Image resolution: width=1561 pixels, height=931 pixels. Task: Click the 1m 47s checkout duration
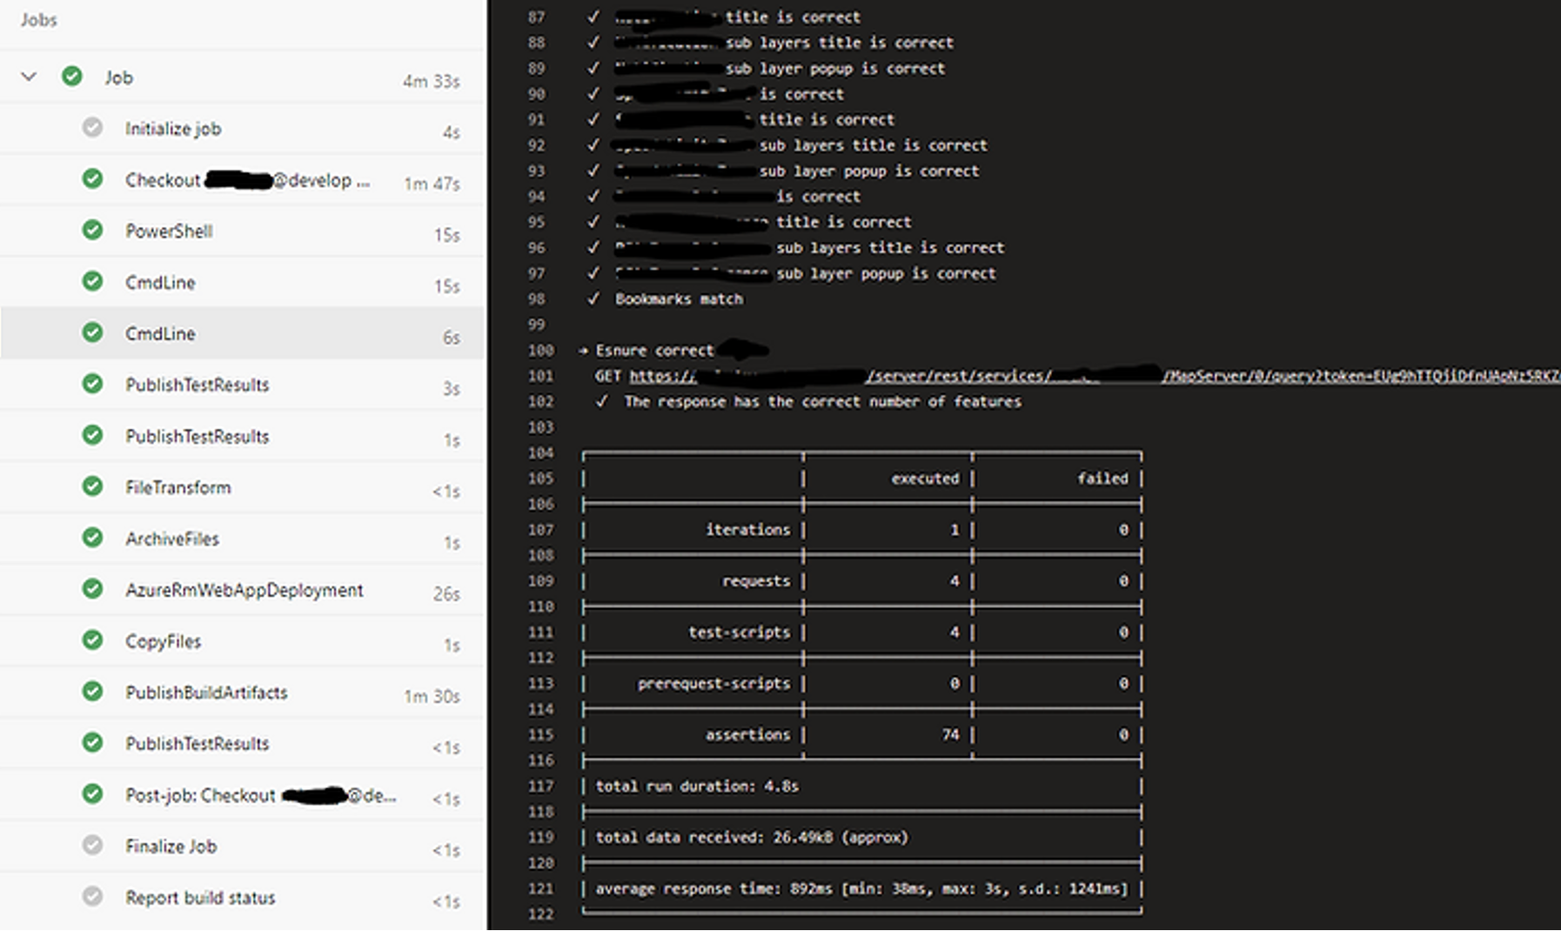point(432,184)
